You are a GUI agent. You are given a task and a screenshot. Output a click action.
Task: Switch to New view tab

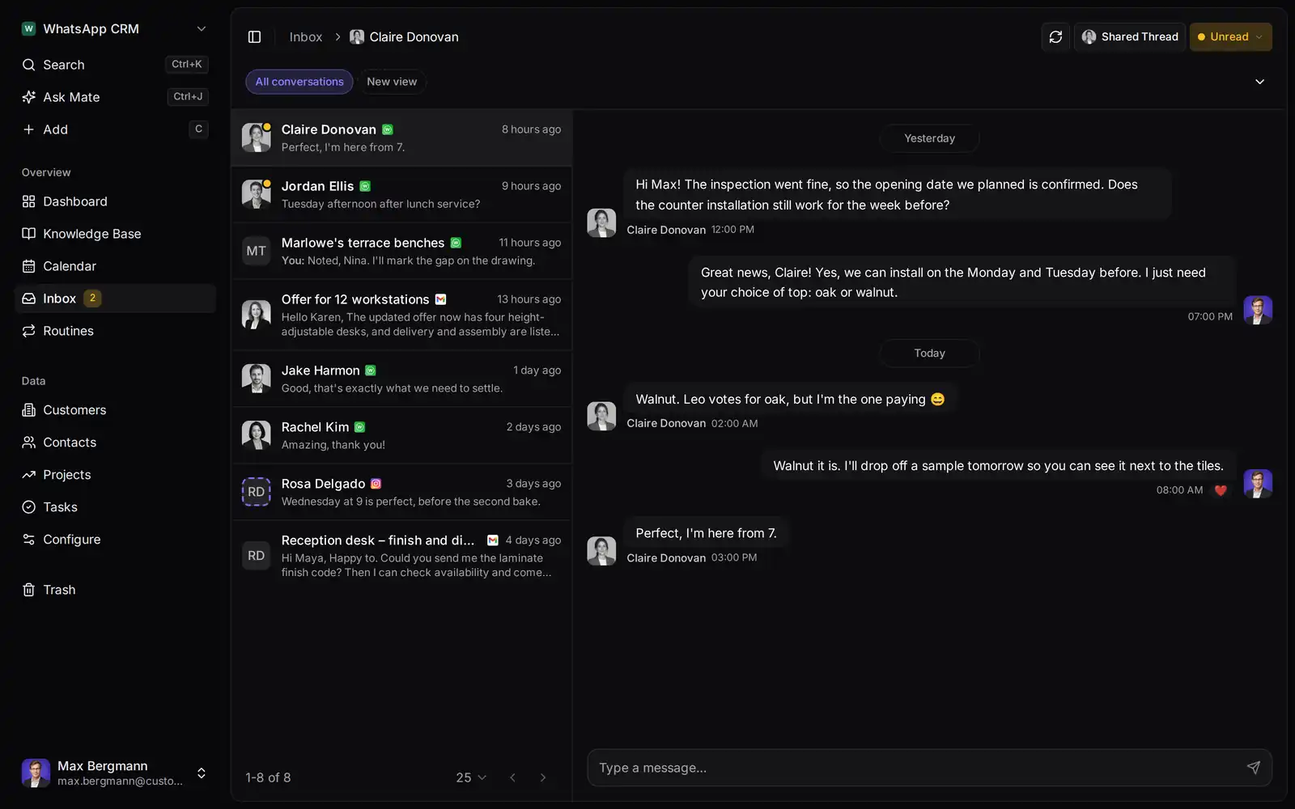tap(392, 82)
